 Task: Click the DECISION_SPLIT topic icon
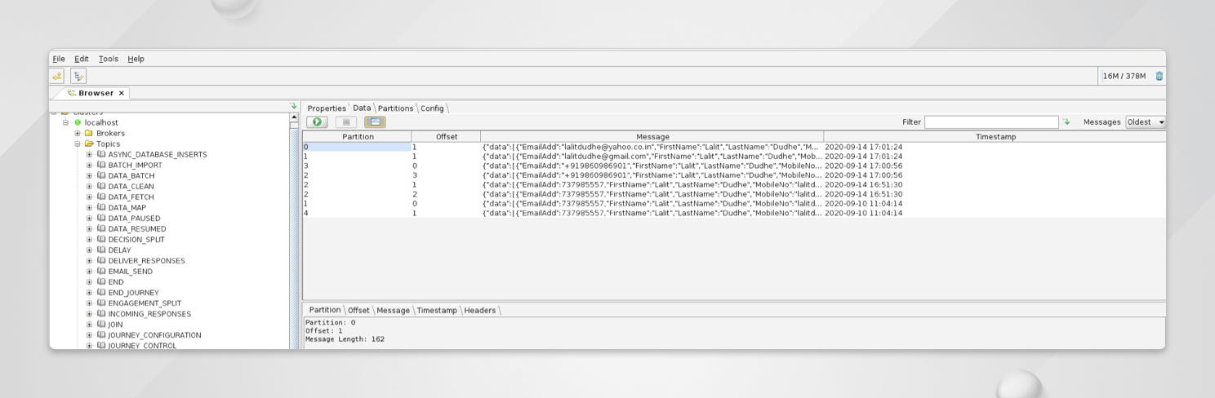tap(101, 239)
